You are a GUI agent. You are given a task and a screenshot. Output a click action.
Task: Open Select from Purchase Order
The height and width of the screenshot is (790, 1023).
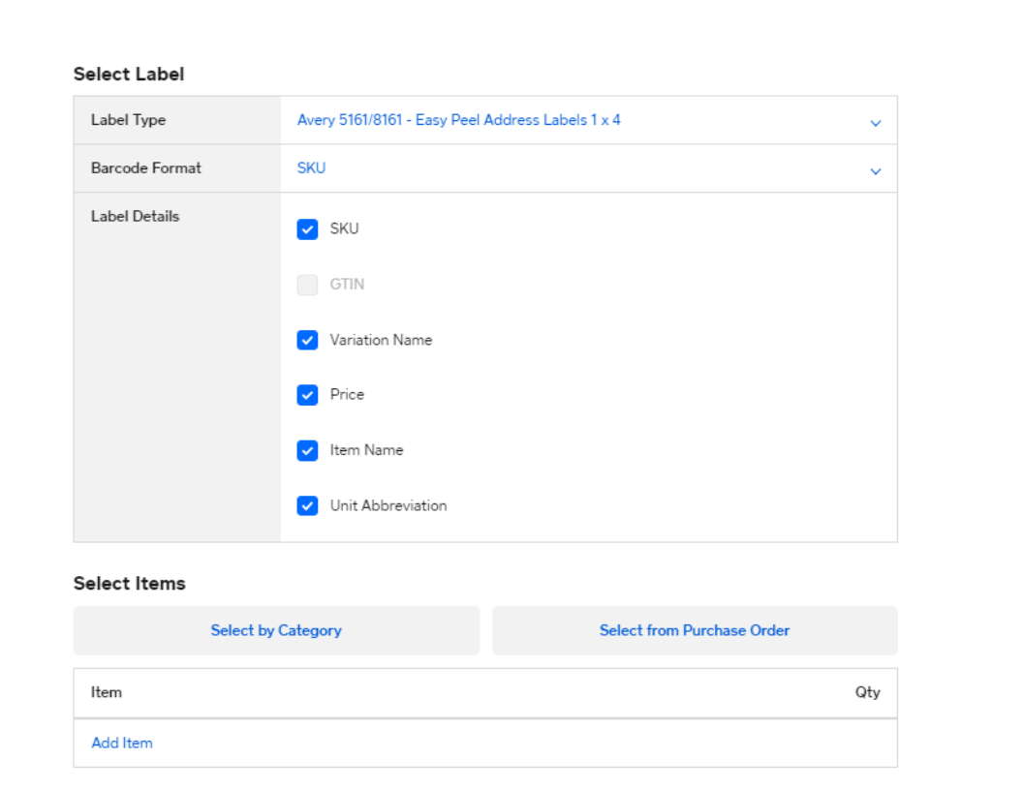(x=695, y=630)
